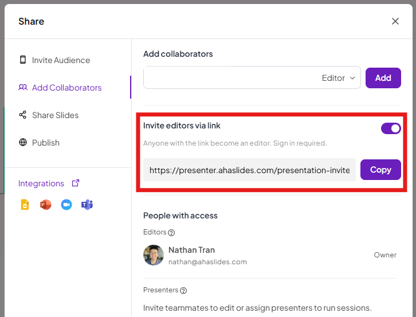
Task: Open the Invite Audience tab
Action: tap(61, 60)
